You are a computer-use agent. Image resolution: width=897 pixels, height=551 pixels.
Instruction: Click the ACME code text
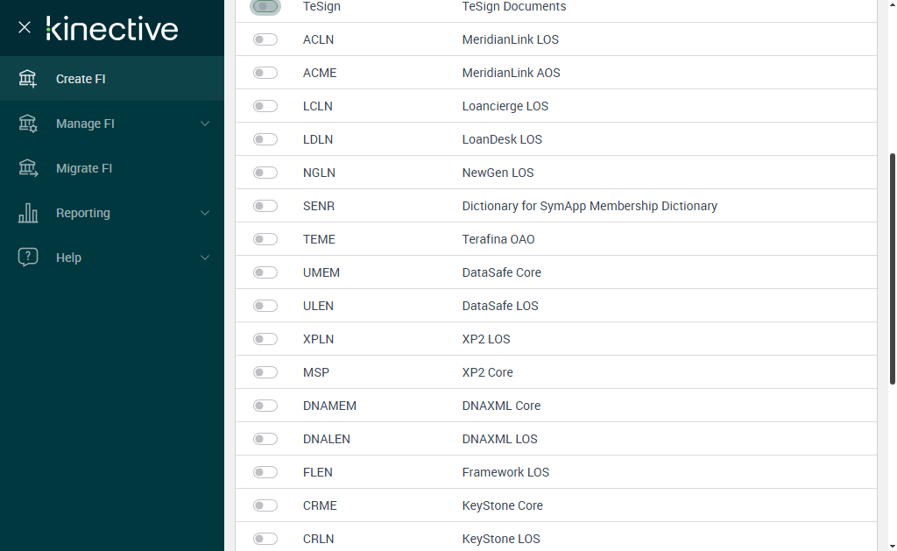(320, 73)
